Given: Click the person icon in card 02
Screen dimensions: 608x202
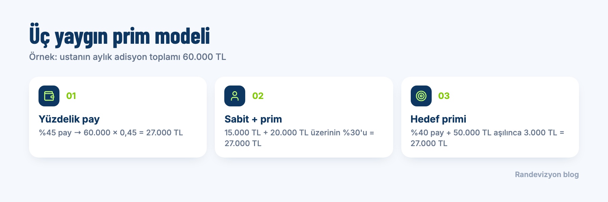Looking at the screenshot, I should [x=235, y=96].
